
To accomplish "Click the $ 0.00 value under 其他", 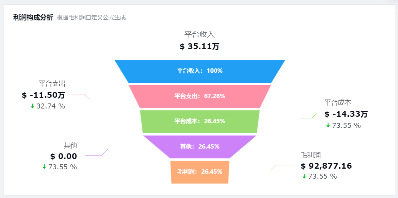I will (63, 156).
